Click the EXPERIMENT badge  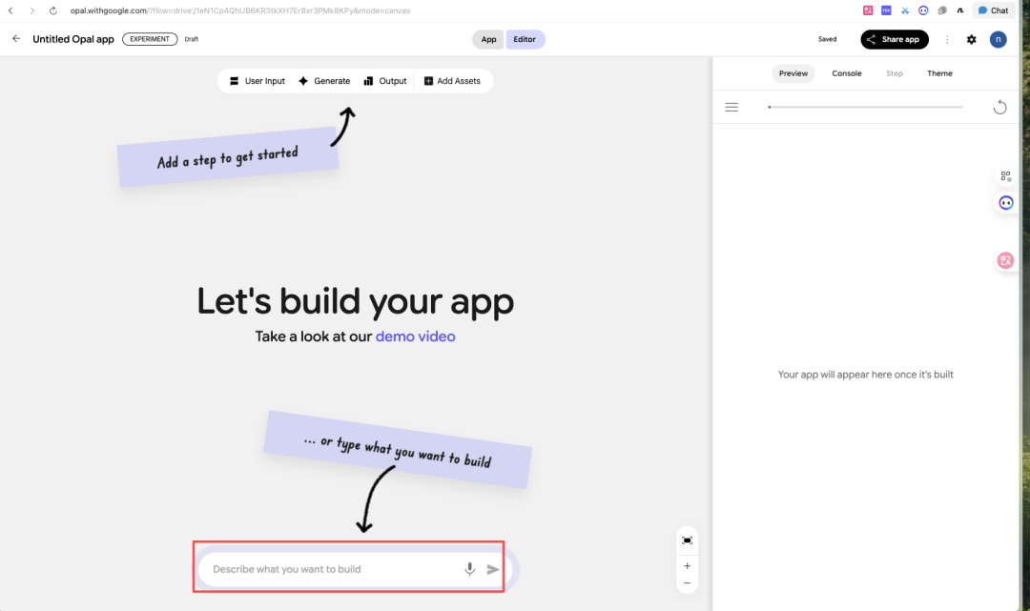coord(150,39)
